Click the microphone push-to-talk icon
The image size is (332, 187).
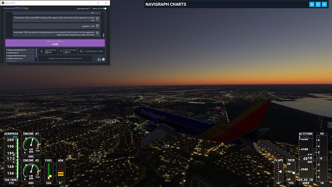(41, 51)
